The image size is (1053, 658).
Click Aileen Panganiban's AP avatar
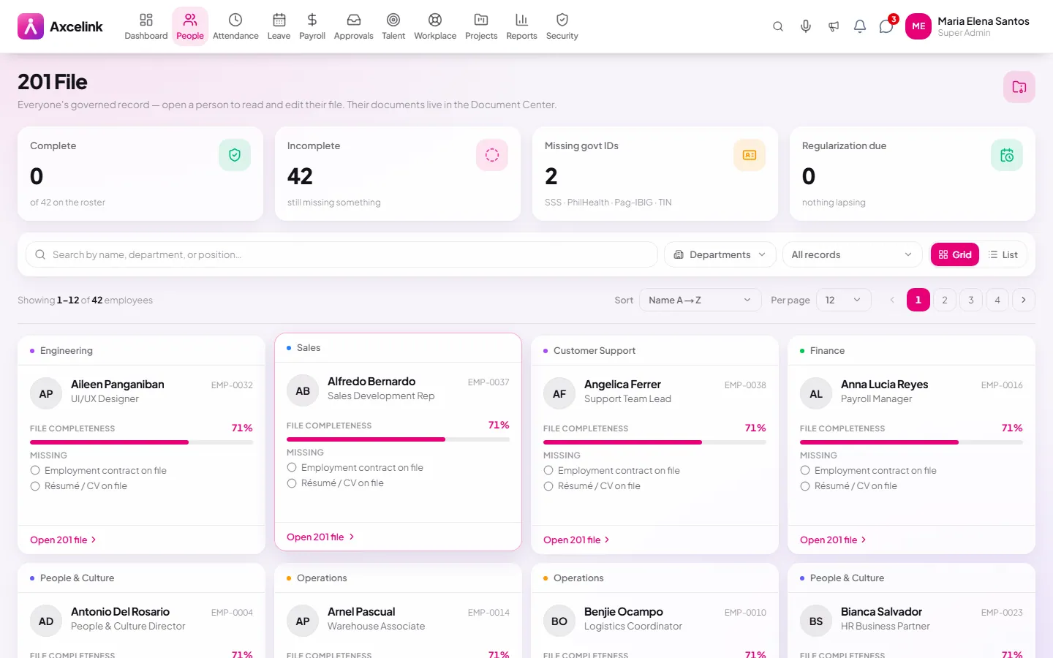coord(46,394)
